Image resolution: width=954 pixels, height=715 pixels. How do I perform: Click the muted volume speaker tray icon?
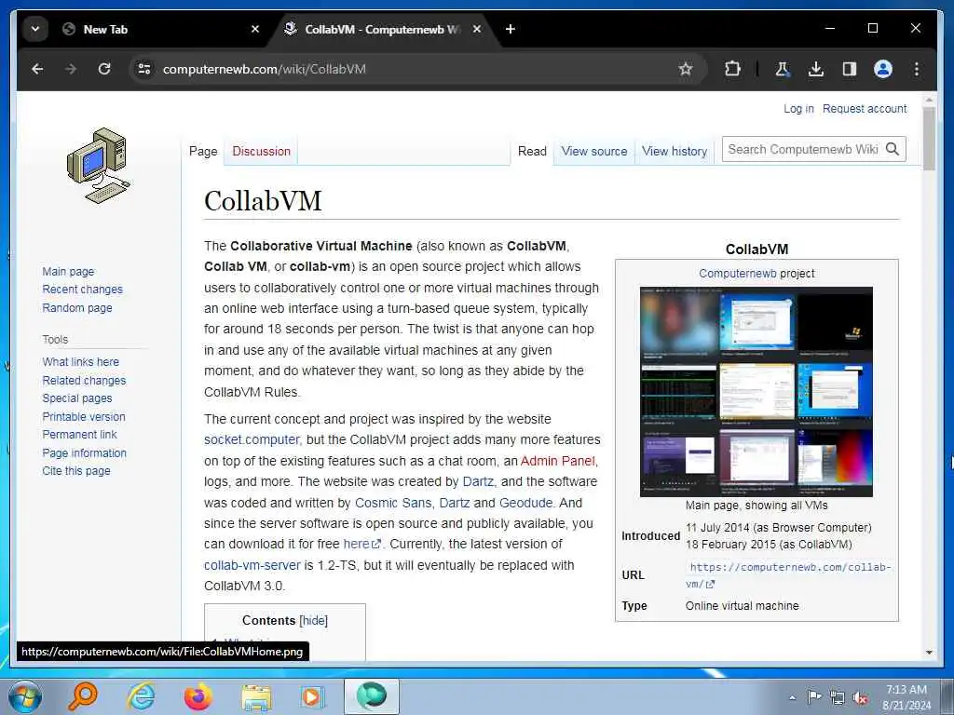click(860, 697)
